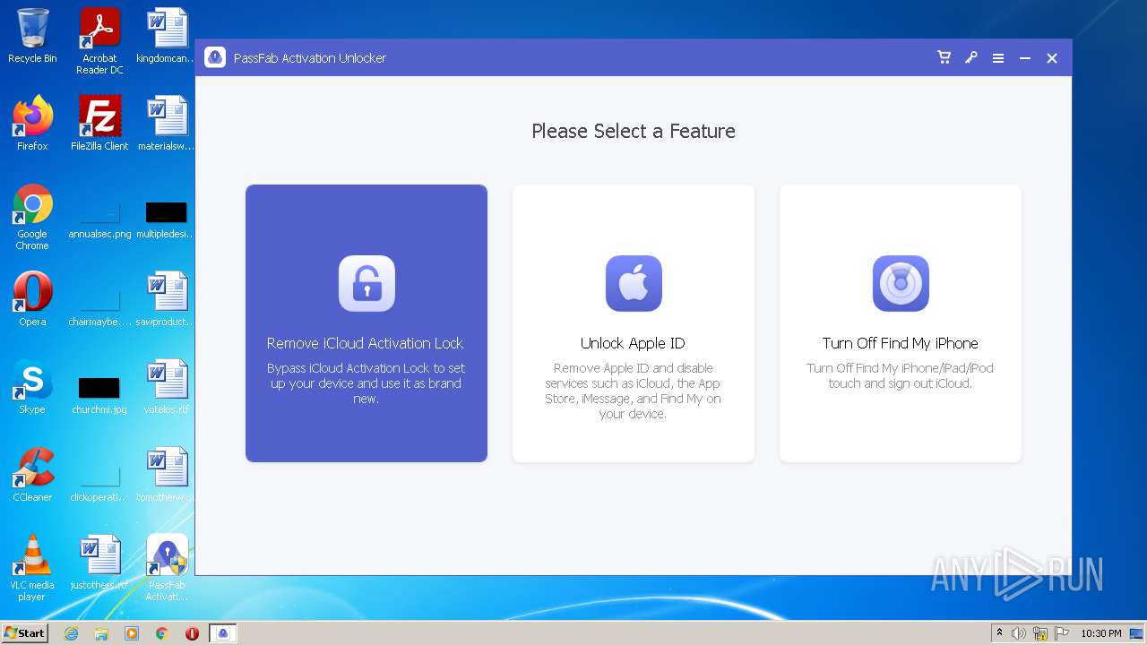Click the Find My radar icon
1147x645 pixels.
point(901,283)
